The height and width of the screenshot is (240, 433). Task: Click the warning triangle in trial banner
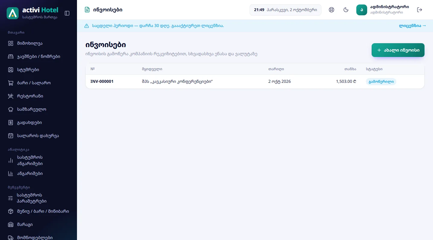[87, 26]
